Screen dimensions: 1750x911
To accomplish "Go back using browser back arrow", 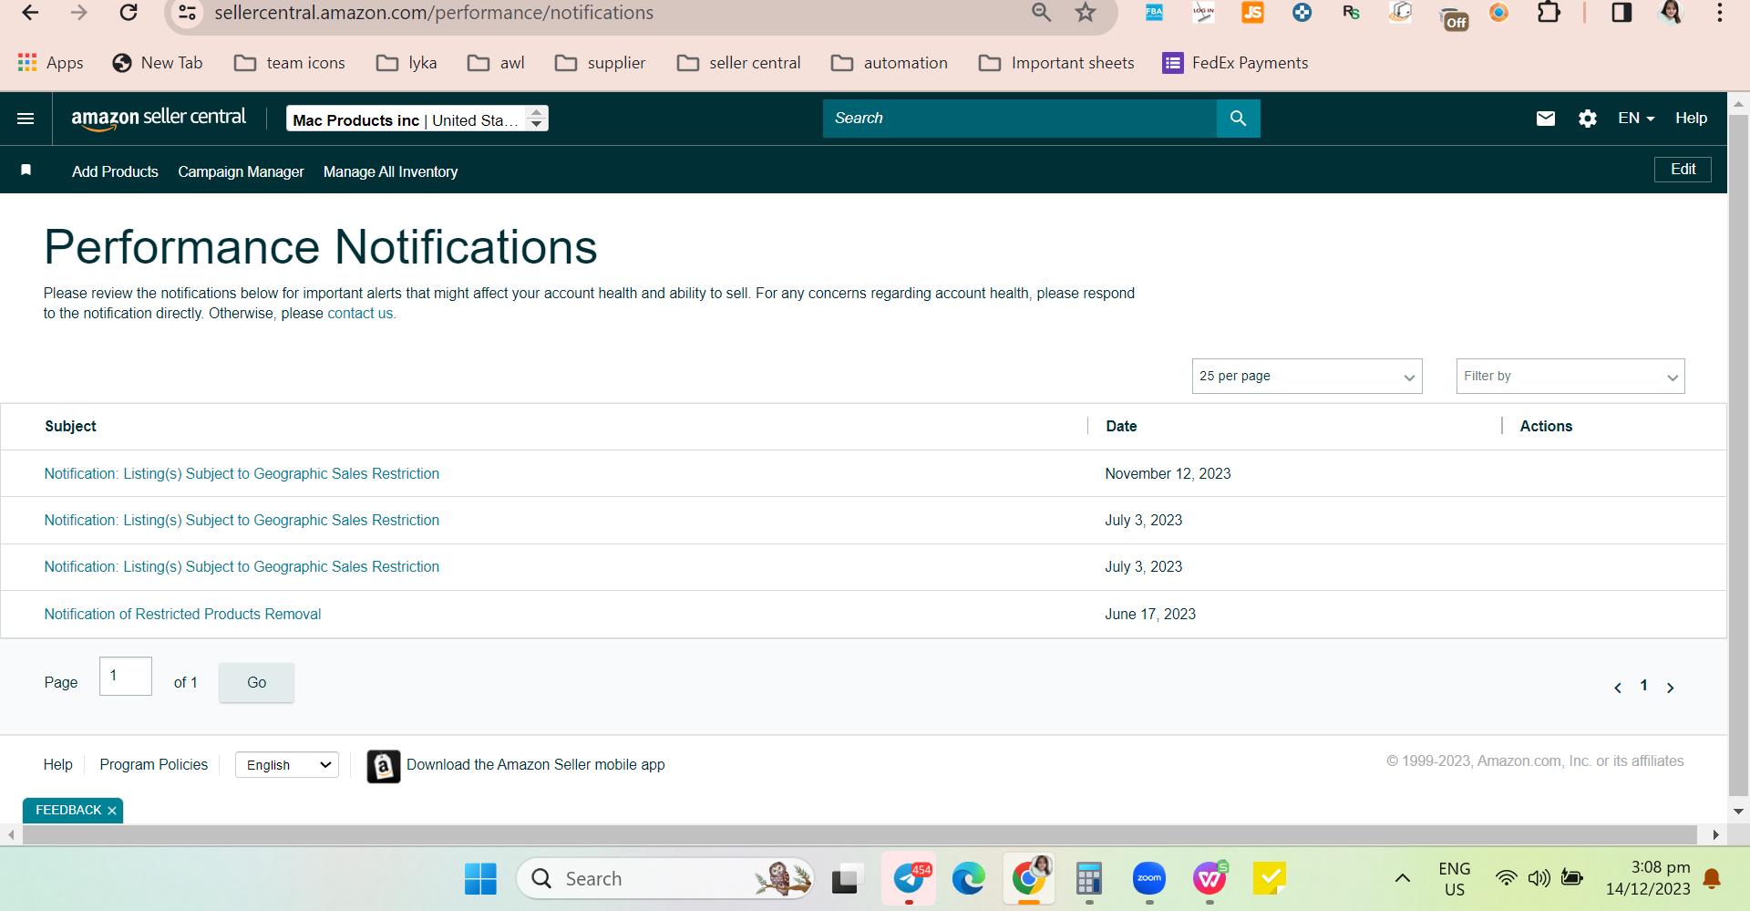I will pos(30,13).
